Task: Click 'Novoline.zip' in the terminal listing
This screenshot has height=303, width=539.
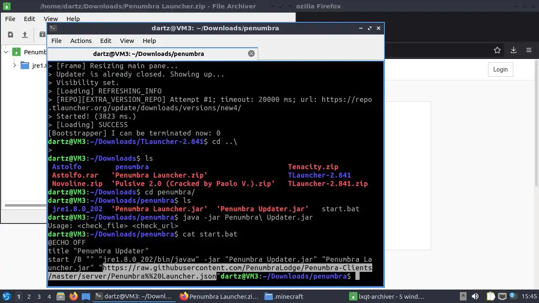Action: click(x=77, y=183)
